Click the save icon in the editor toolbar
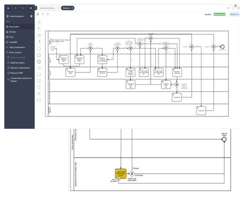Viewport: 245px width, 198px height. pyautogui.click(x=48, y=14)
